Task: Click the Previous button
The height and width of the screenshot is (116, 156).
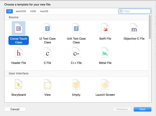Action: (x=122, y=109)
